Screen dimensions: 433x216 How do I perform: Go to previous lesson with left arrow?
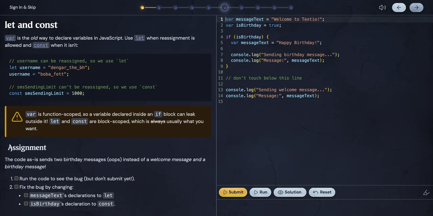[399, 7]
